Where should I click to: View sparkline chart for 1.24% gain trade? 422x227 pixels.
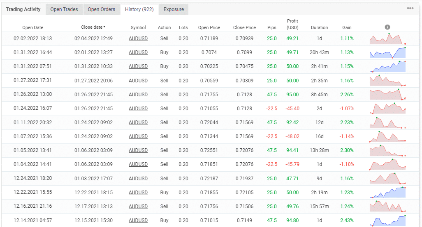tap(387, 206)
